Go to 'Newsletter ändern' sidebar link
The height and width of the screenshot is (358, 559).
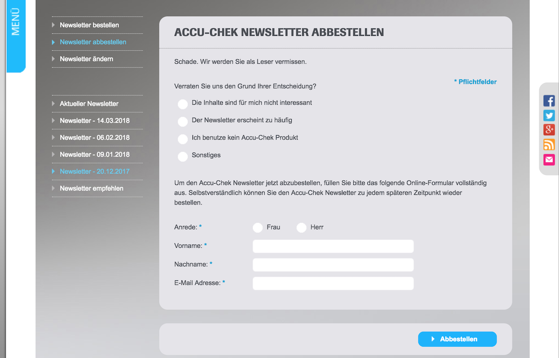86,59
